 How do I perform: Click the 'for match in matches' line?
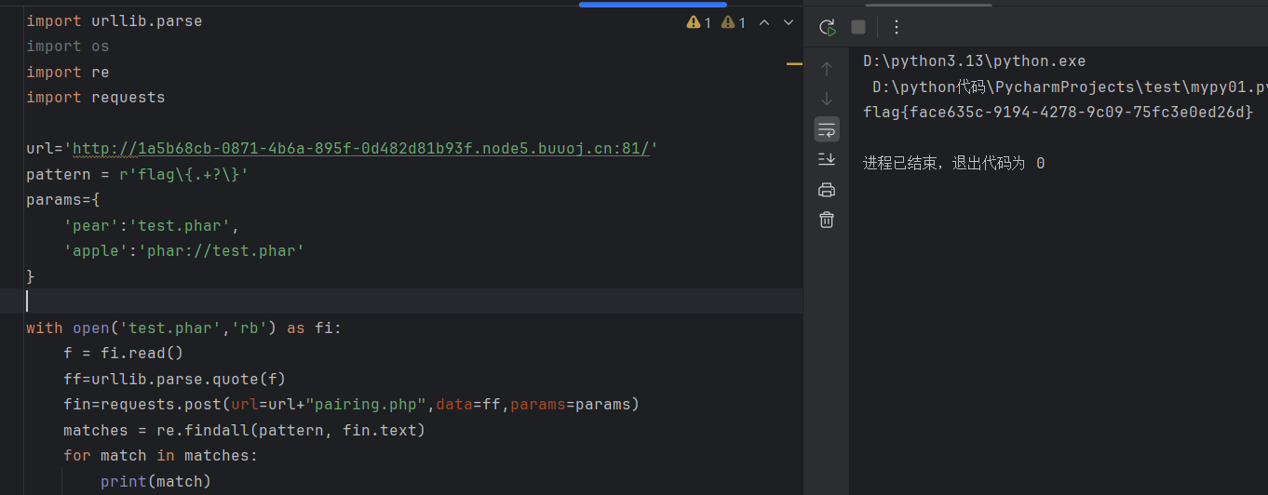click(x=160, y=456)
